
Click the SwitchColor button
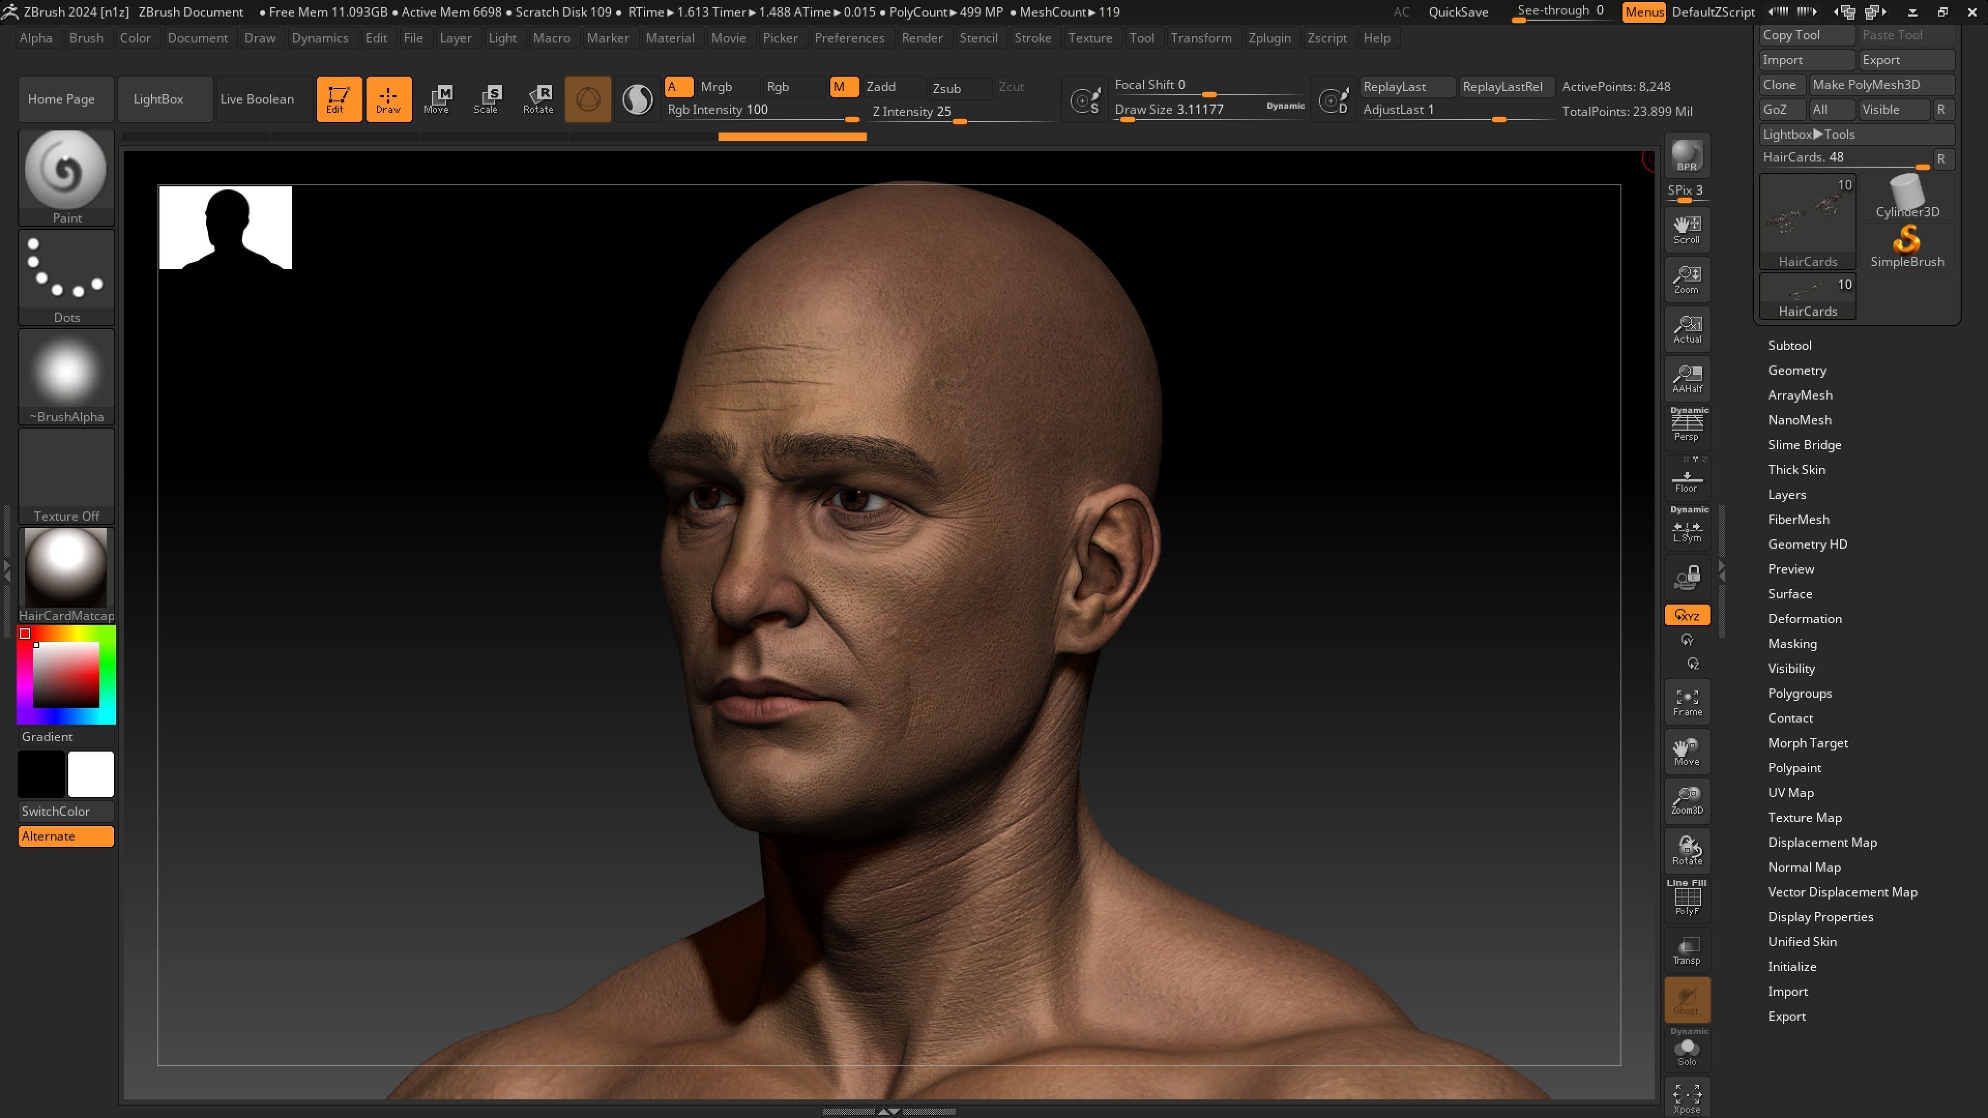[66, 812]
